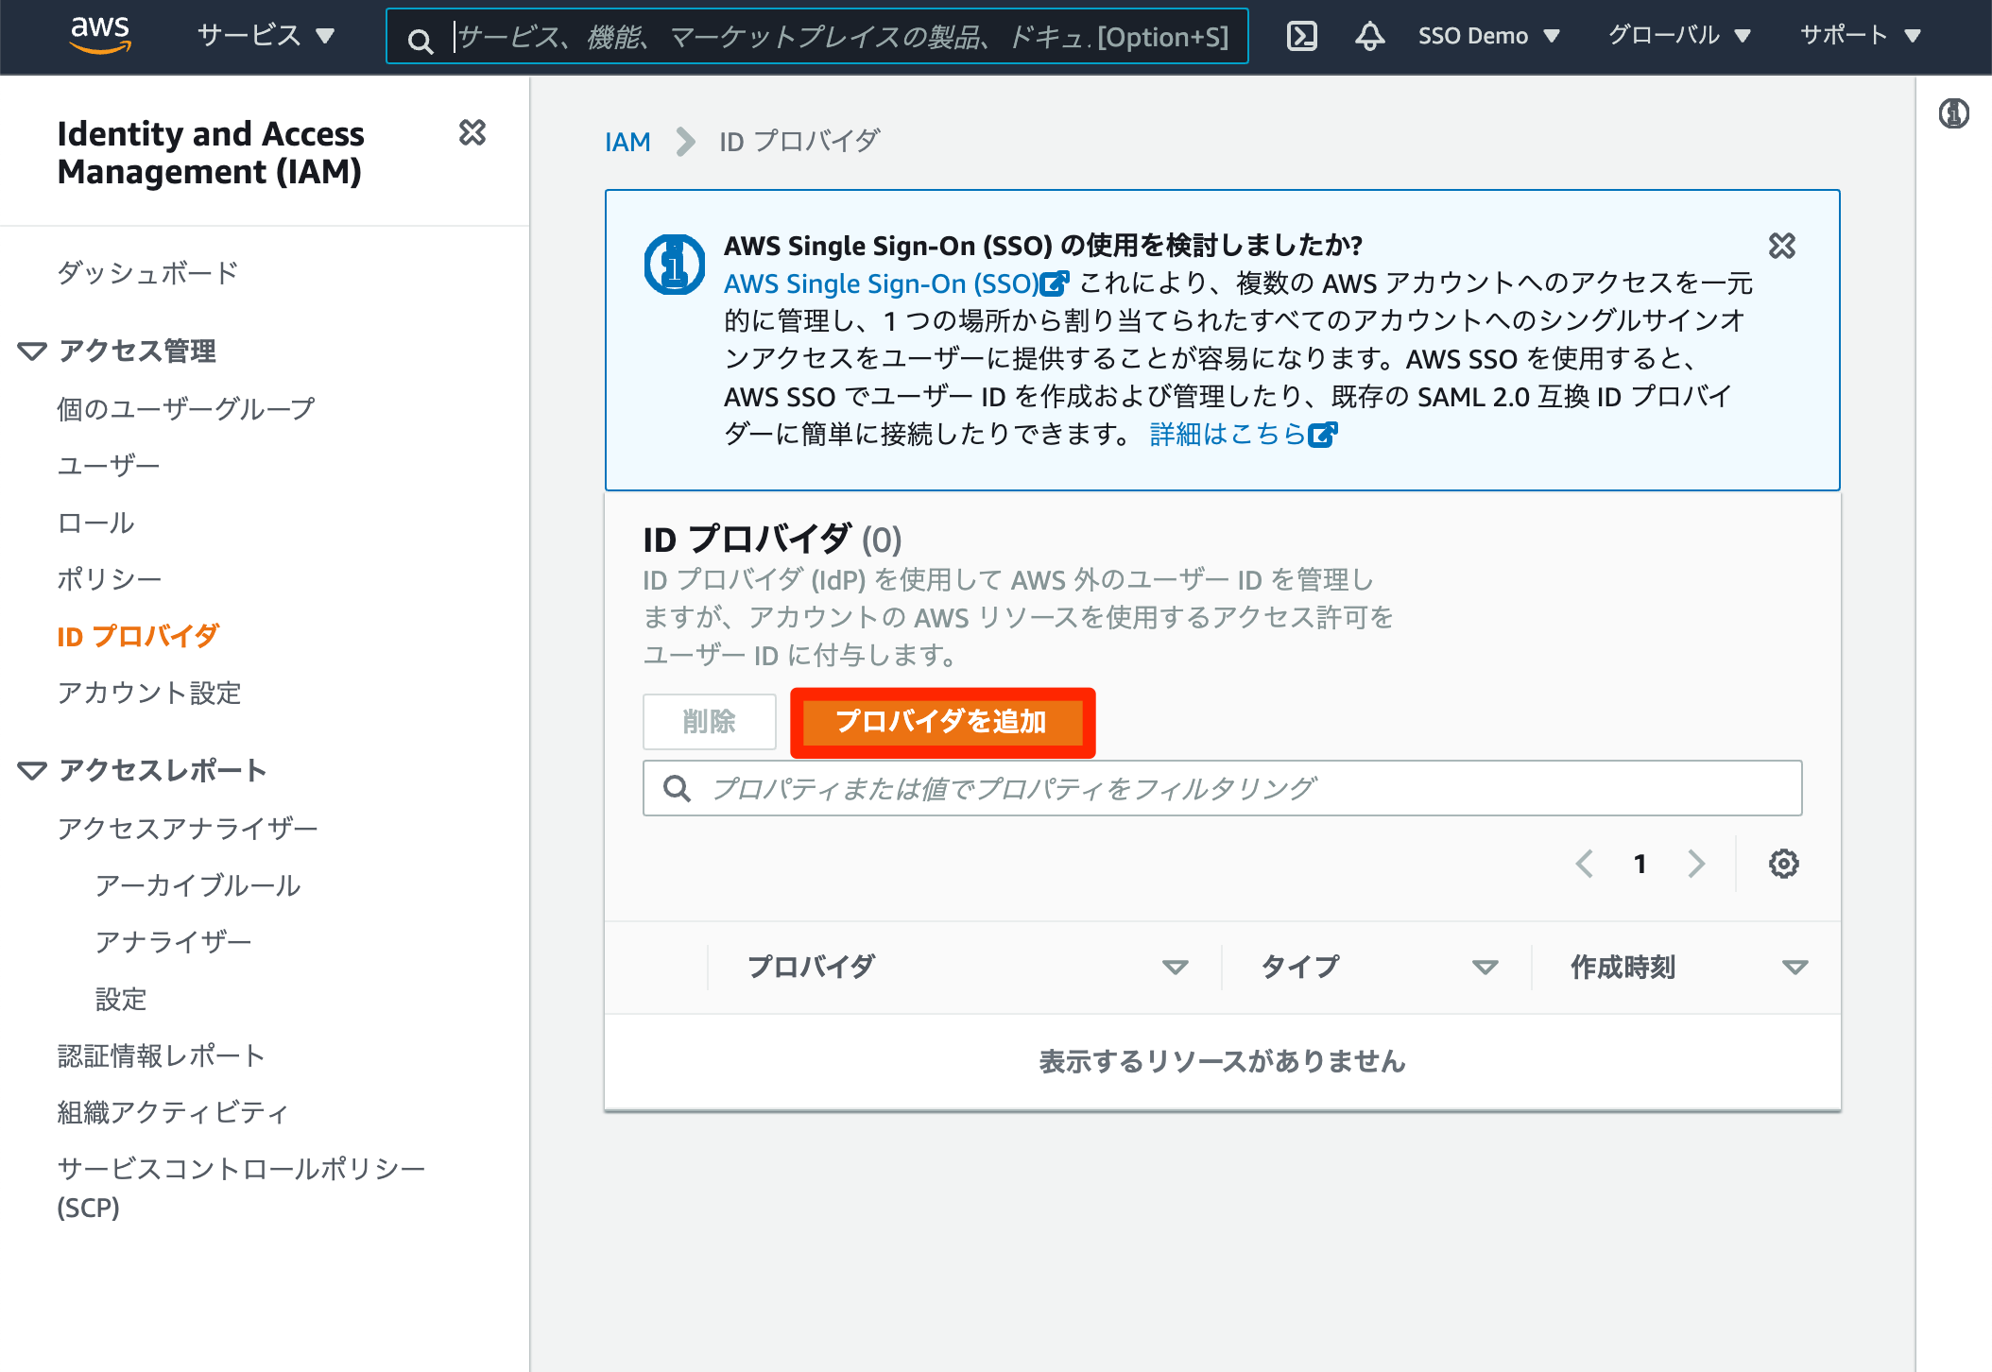Image resolution: width=1992 pixels, height=1372 pixels.
Task: Open the サービス services menu
Action: click(x=266, y=36)
